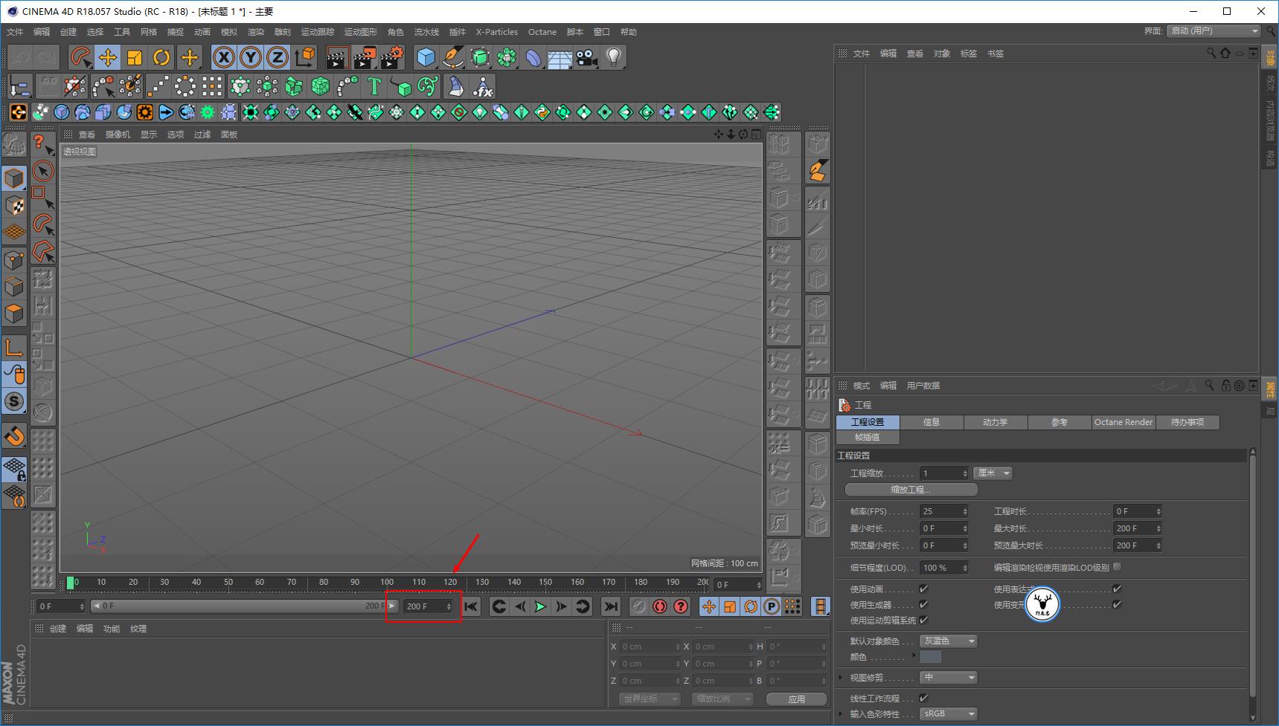
Task: Toggle the X axis lock
Action: coord(224,57)
